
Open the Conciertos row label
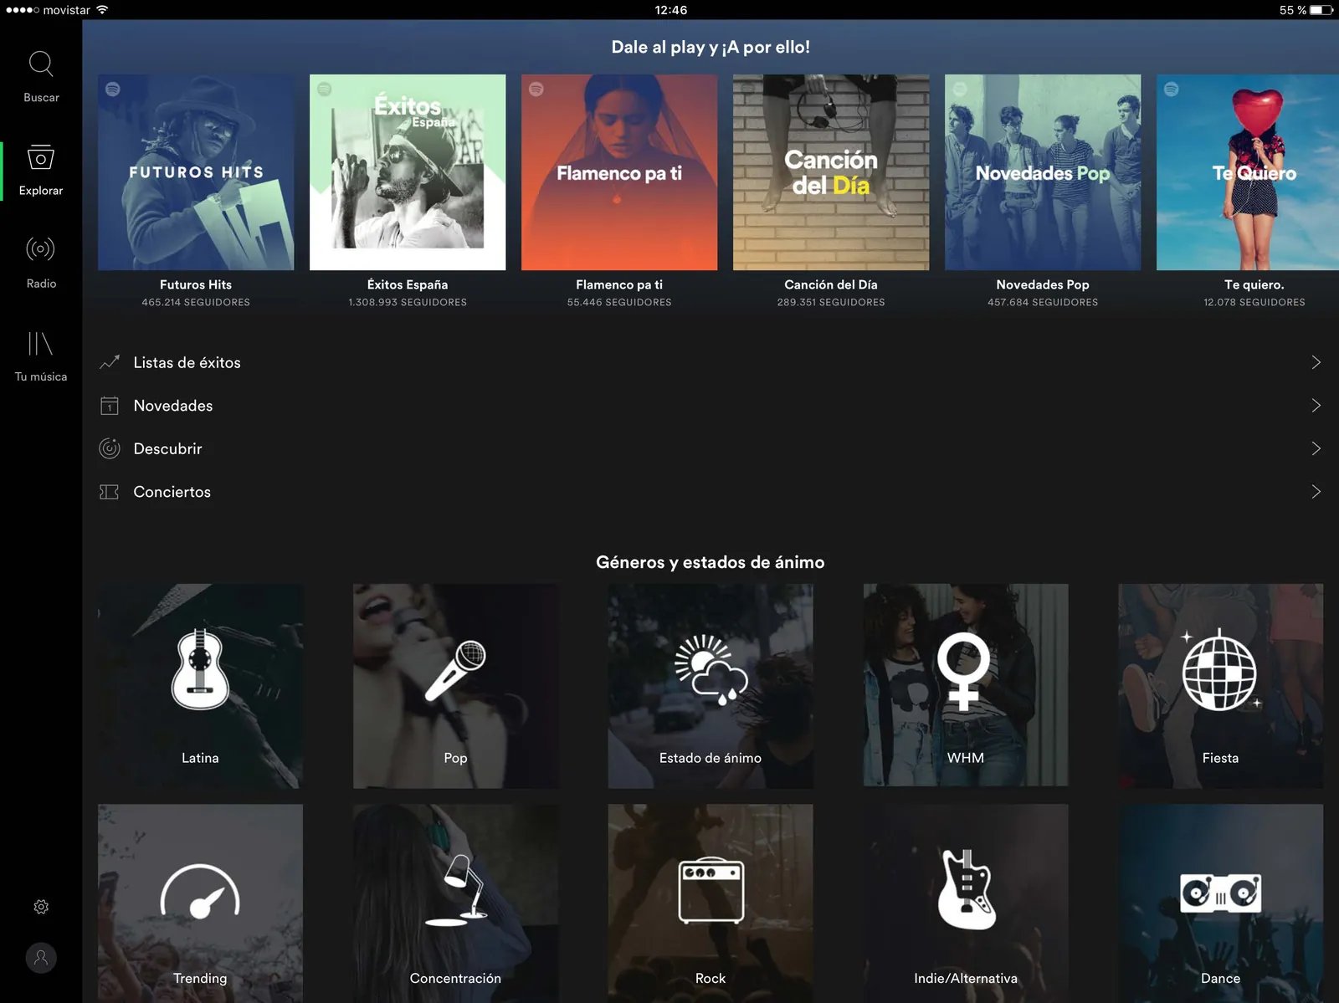(172, 492)
